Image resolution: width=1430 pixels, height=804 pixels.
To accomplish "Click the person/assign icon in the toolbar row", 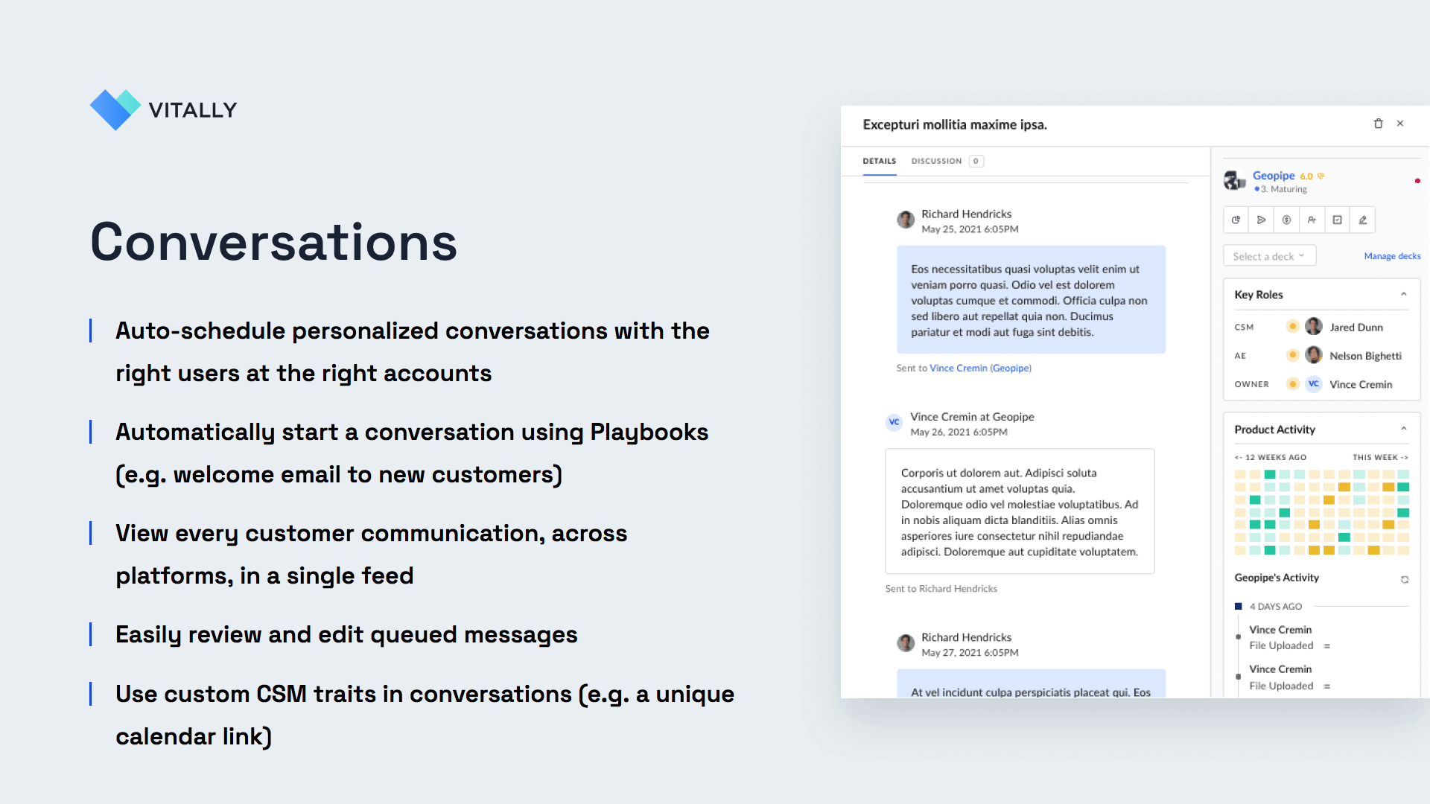I will (1312, 219).
